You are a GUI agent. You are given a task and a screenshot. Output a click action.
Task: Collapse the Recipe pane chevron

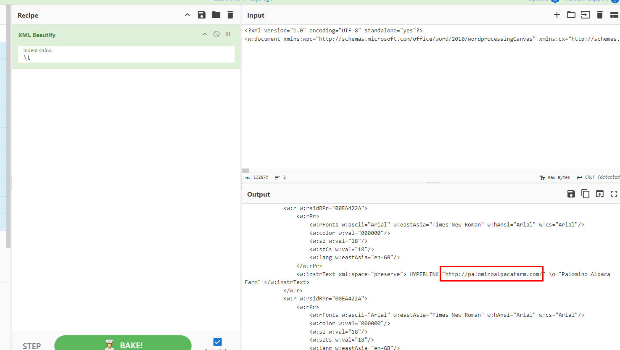tap(187, 15)
